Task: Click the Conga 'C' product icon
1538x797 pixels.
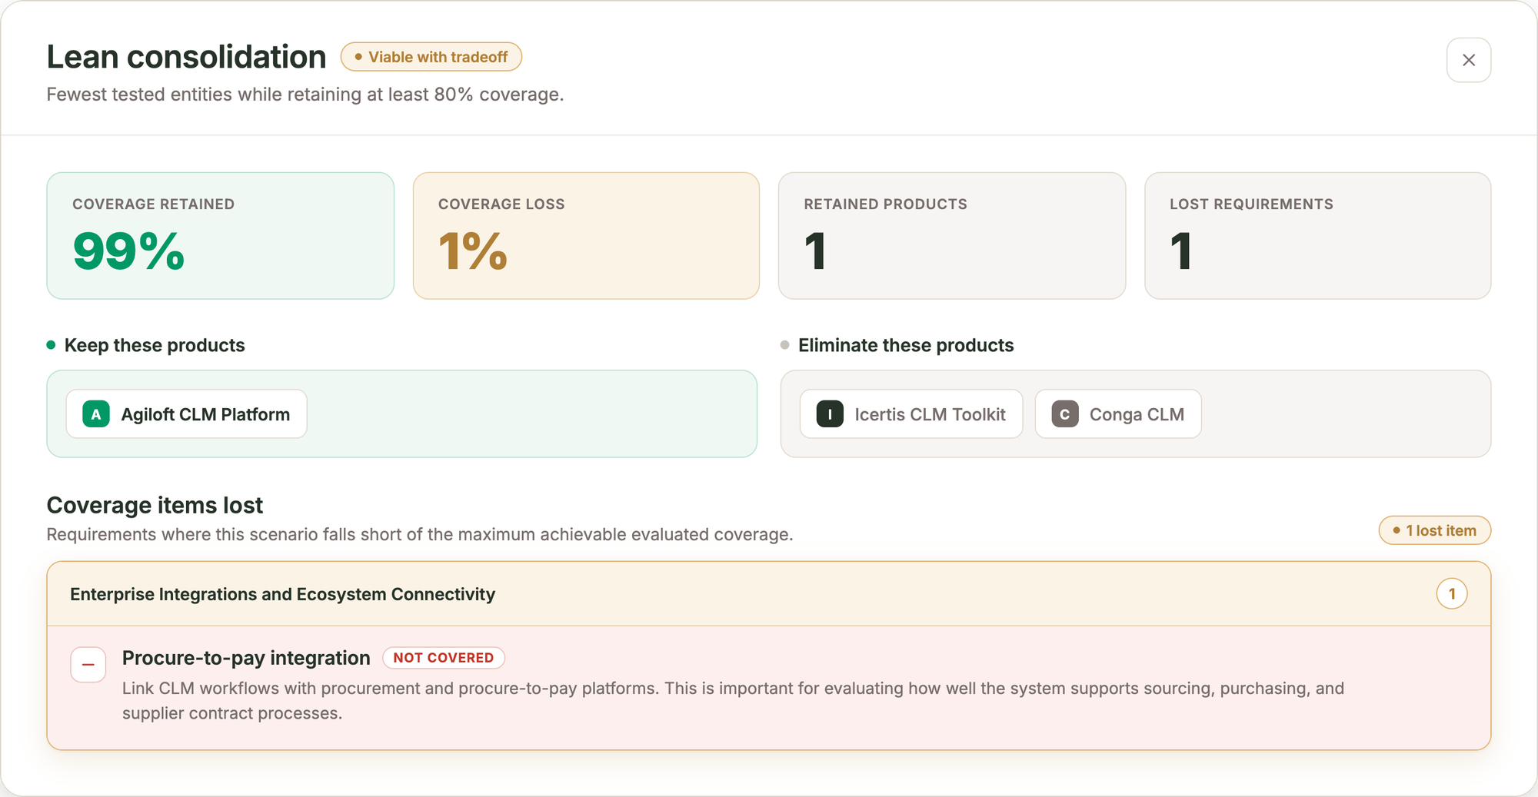Action: coord(1065,414)
